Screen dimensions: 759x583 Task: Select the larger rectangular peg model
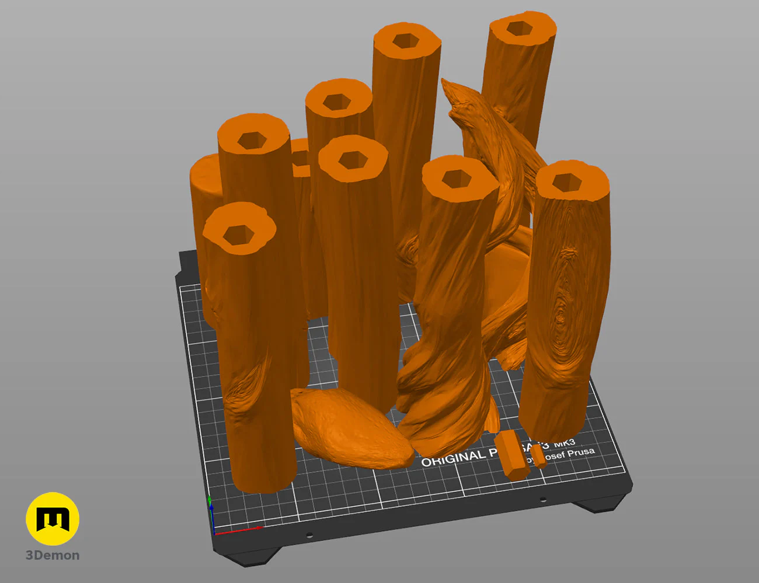coord(513,455)
